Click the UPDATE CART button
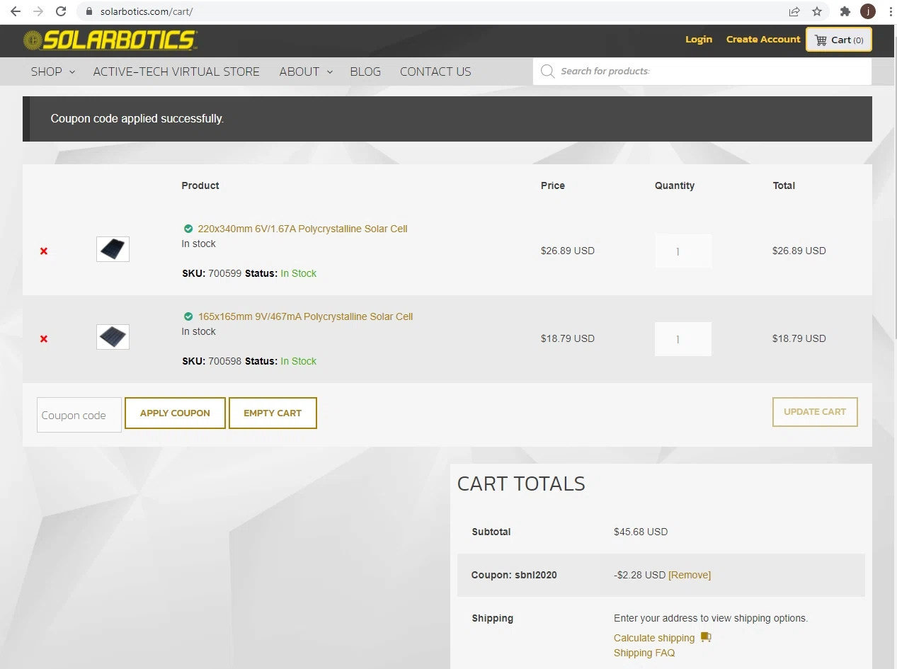 [815, 412]
